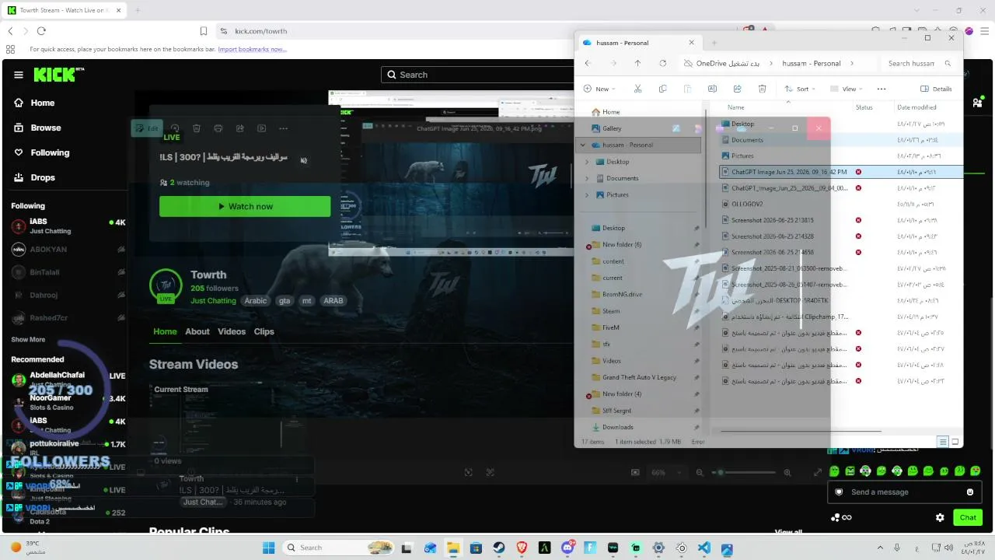
Task: Open Gallery in File Explorer navigation pane
Action: pos(612,128)
